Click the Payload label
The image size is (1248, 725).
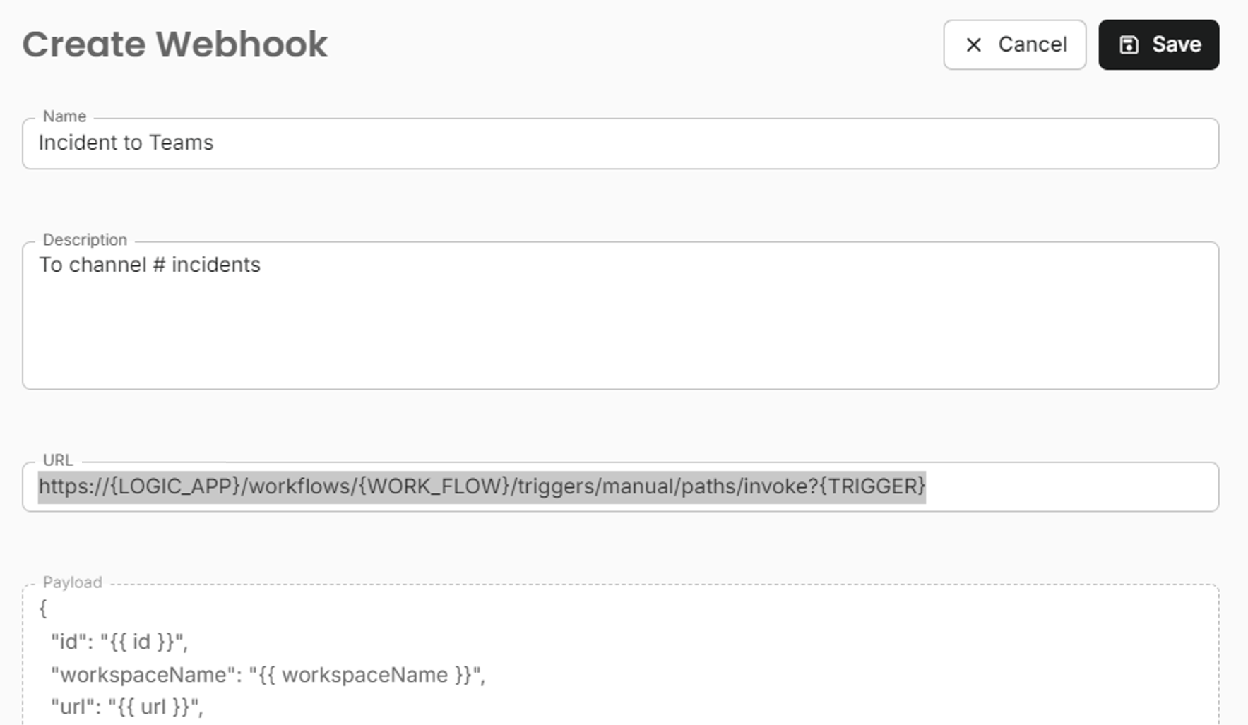[73, 582]
